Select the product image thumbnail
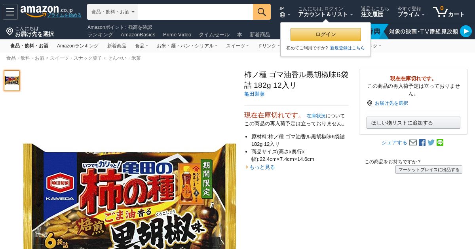 [12, 81]
